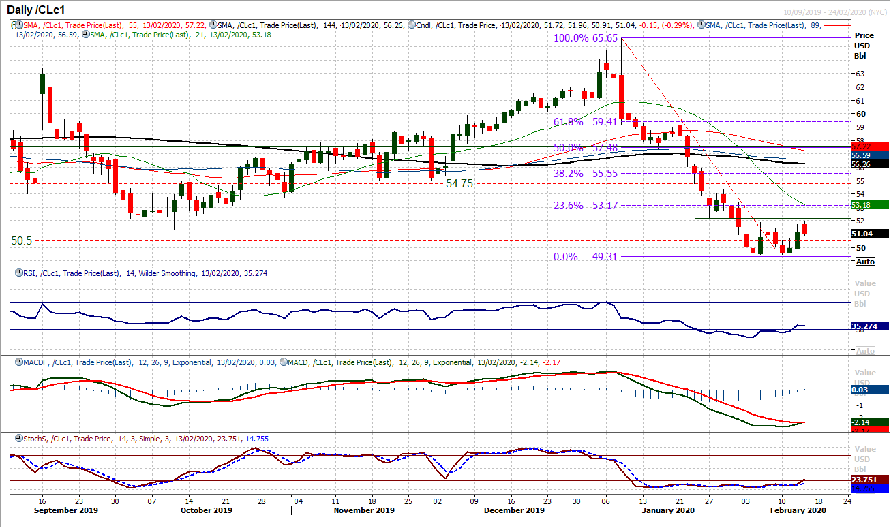The image size is (891, 528).
Task: Click the 38.2% 55.55 Fibonacci label
Action: click(x=585, y=174)
